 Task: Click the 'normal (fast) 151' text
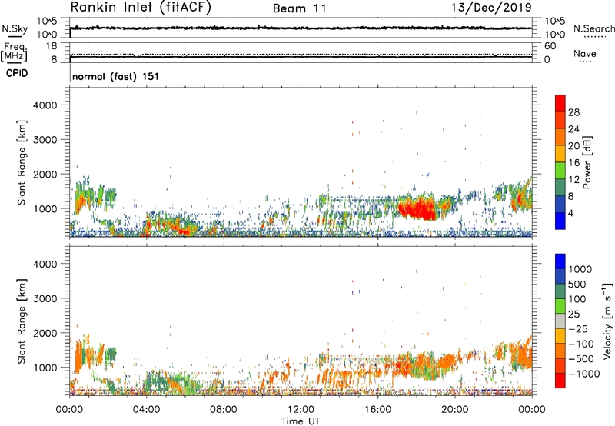coord(116,76)
